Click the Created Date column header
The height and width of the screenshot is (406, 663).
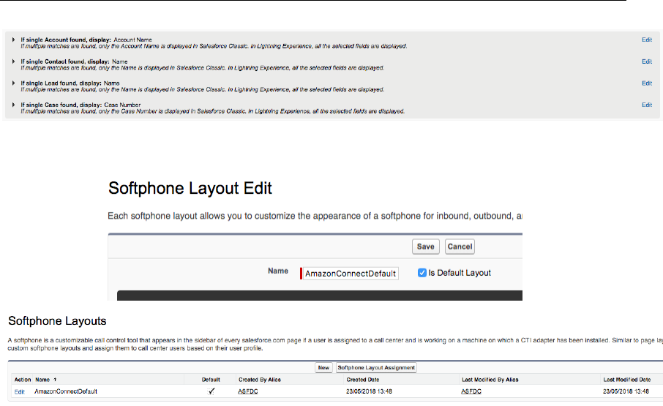pyautogui.click(x=362, y=380)
